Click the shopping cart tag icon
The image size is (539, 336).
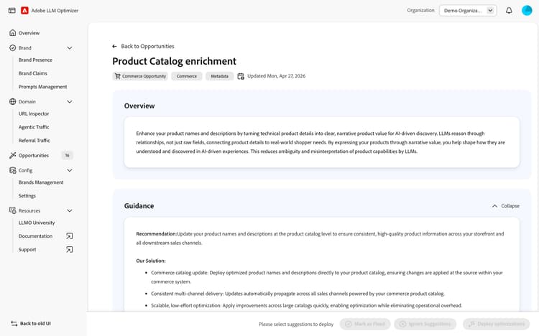click(x=118, y=76)
